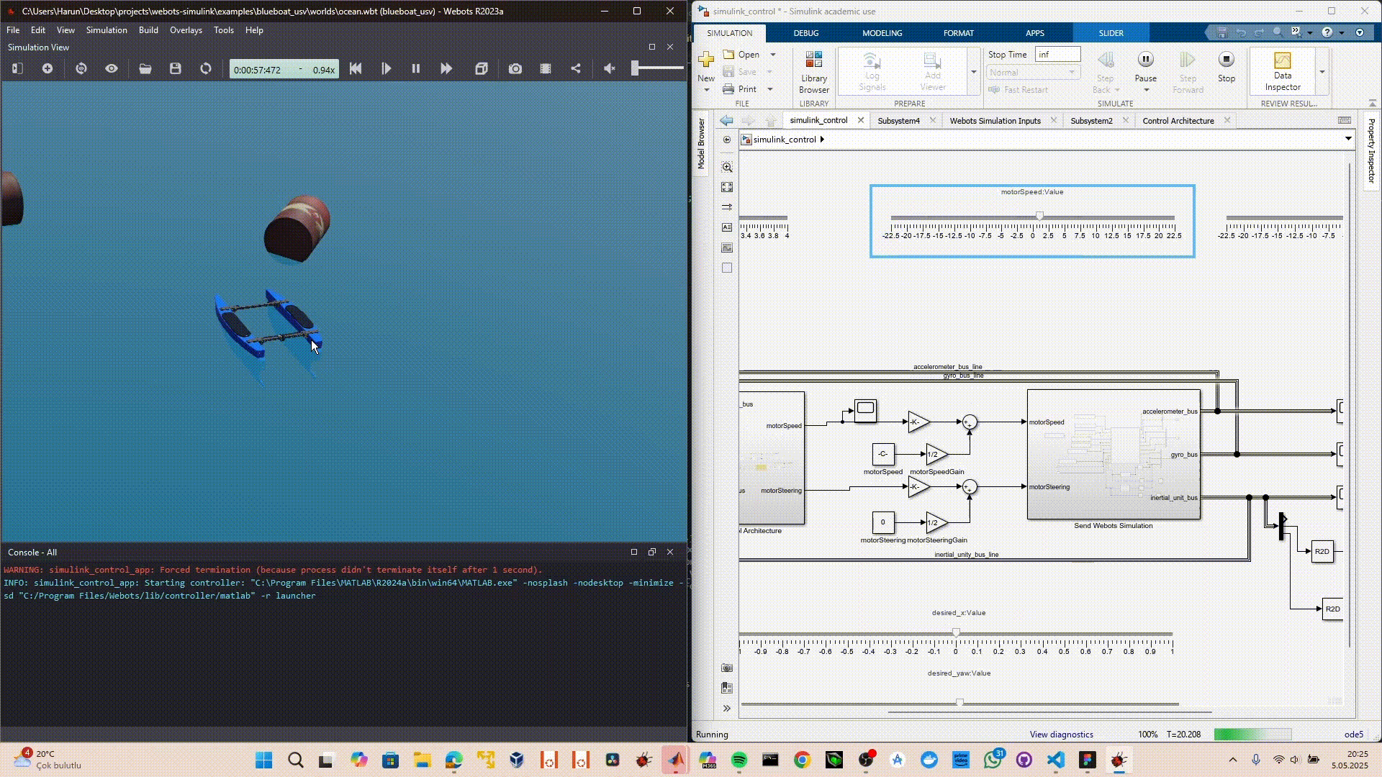Switch to the APPS ribbon tab
Image resolution: width=1382 pixels, height=777 pixels.
pos(1035,33)
